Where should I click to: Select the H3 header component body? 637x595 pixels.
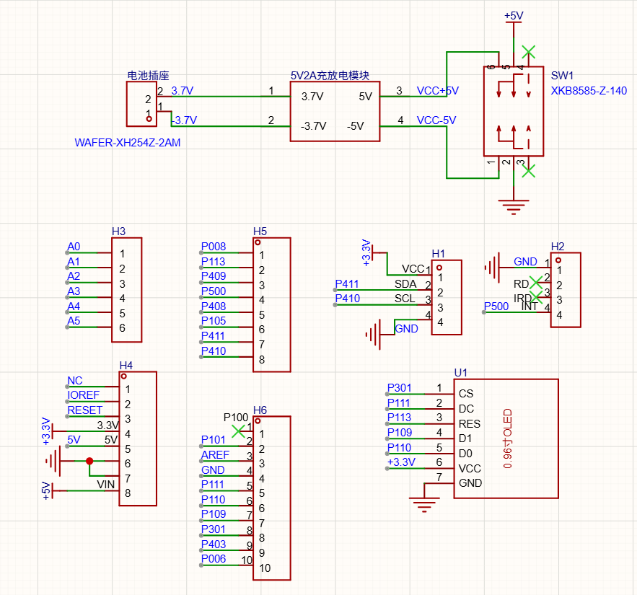pos(127,290)
